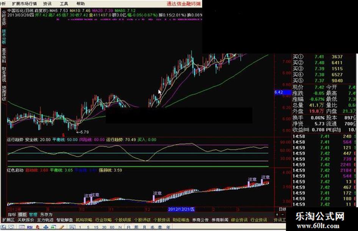The width and height of the screenshot is (358, 231).
Task: Open the 关联报价 tab
Action: point(26,220)
